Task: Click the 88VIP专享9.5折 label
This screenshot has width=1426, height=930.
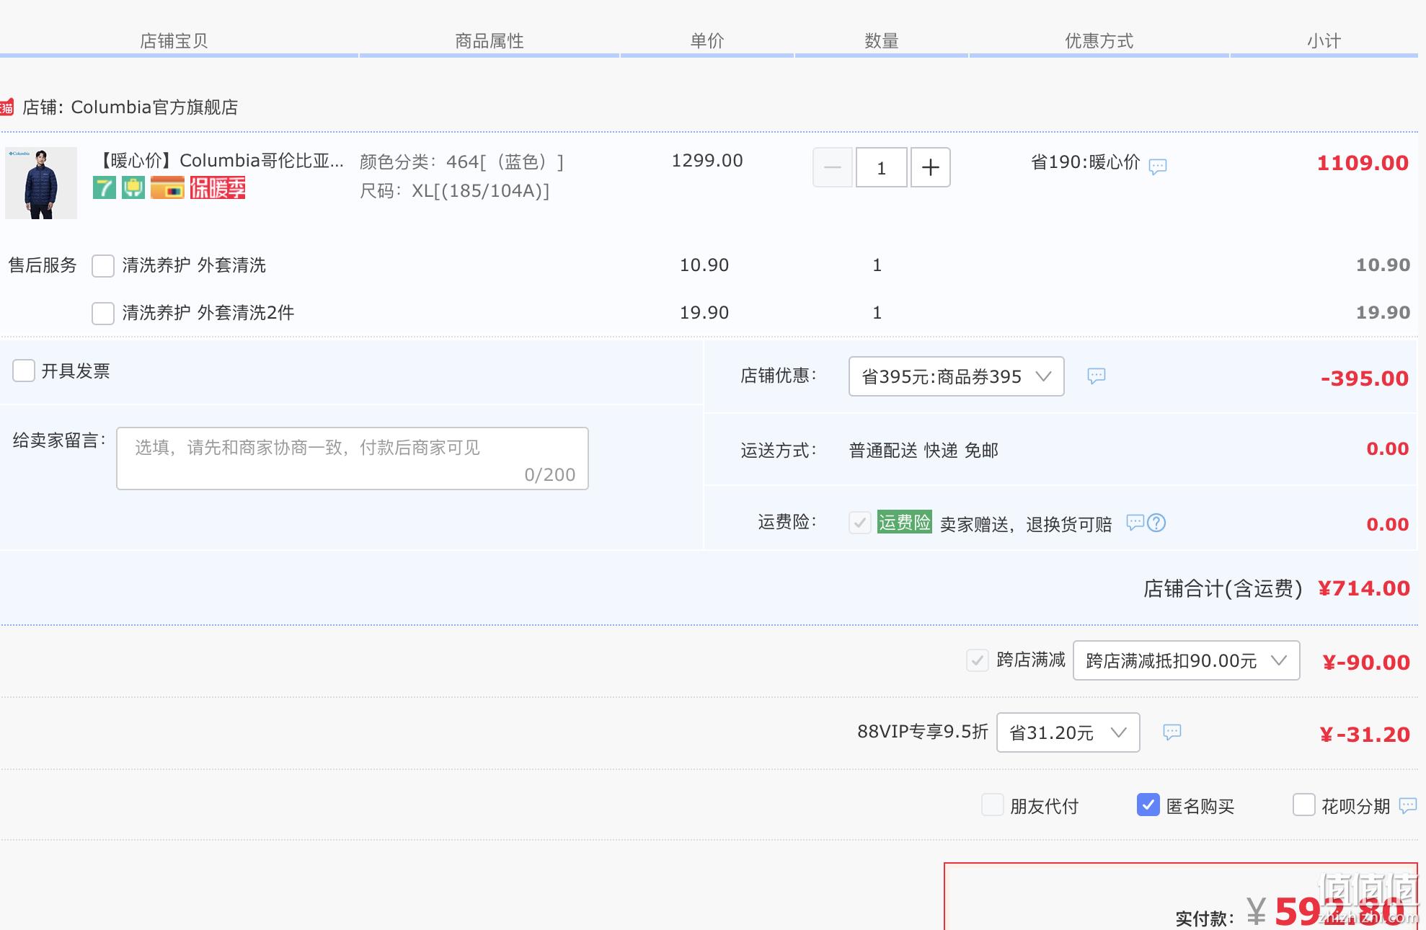Action: (923, 732)
